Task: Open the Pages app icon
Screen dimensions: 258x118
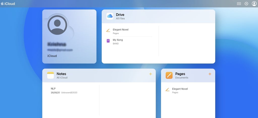Action: coord(169,75)
